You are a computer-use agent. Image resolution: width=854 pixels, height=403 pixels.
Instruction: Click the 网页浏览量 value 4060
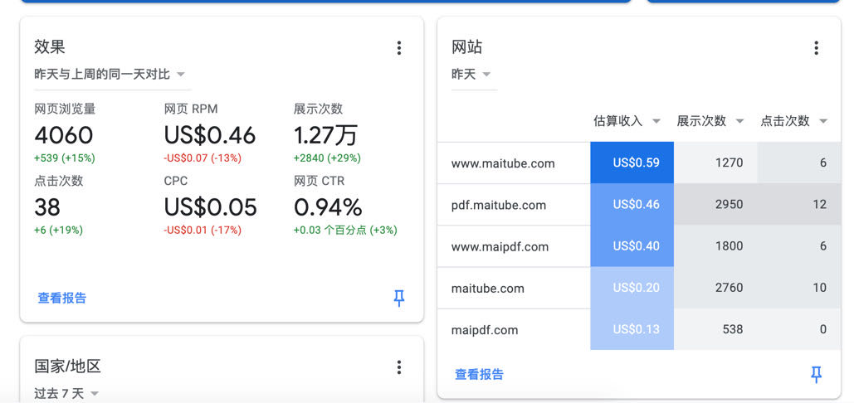click(64, 135)
